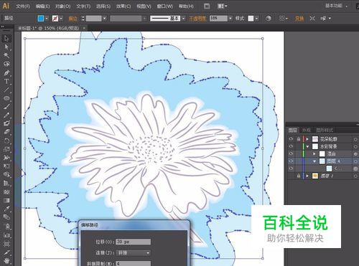Click the target circle of the 混合 sublayer
Image resolution: width=359 pixels, height=266 pixels.
click(x=355, y=154)
